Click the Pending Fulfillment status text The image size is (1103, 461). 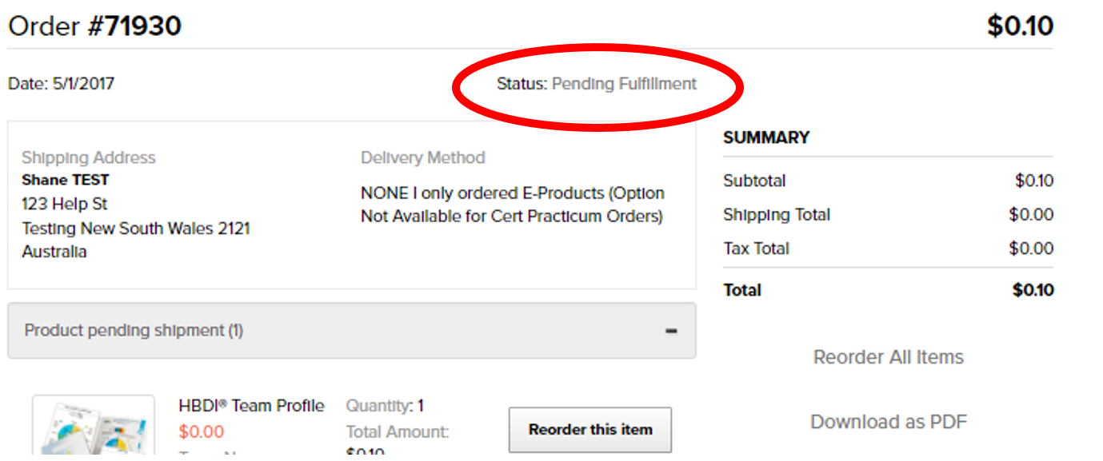pyautogui.click(x=624, y=84)
